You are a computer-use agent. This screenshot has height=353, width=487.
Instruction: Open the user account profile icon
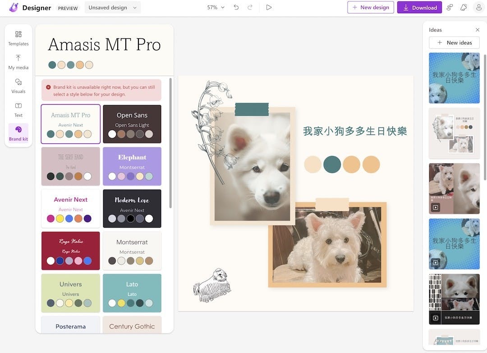click(478, 8)
